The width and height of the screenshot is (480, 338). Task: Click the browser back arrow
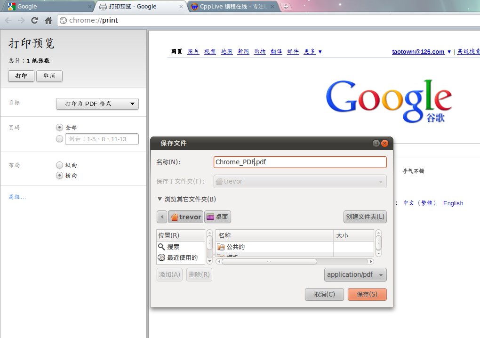tap(8, 21)
